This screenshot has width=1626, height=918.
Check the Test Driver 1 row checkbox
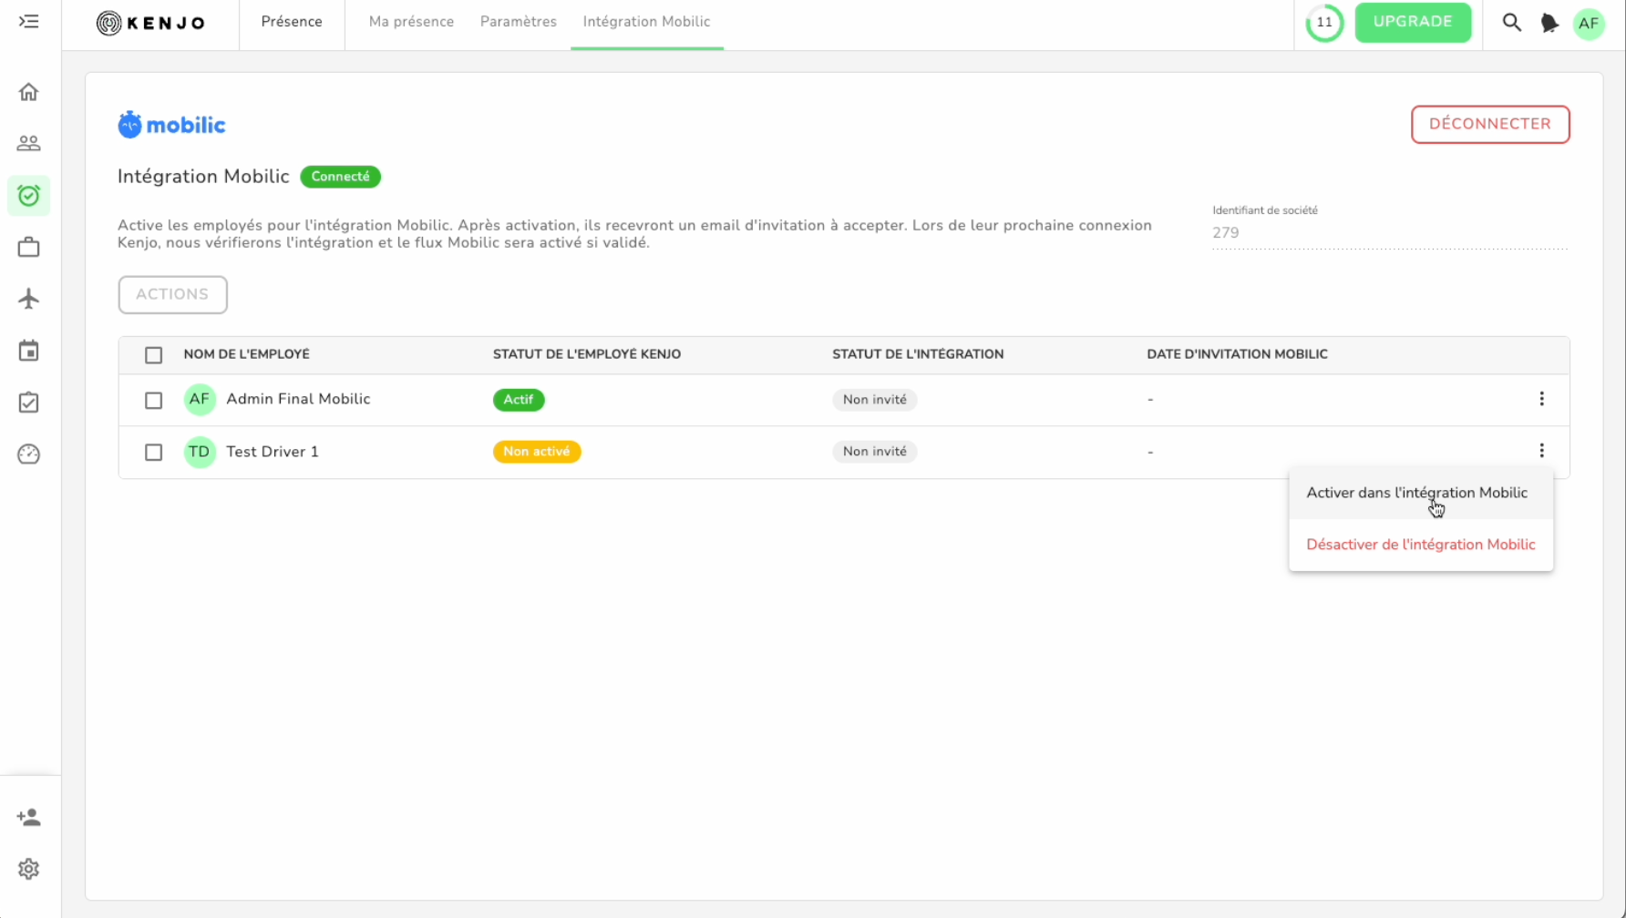[x=153, y=452]
